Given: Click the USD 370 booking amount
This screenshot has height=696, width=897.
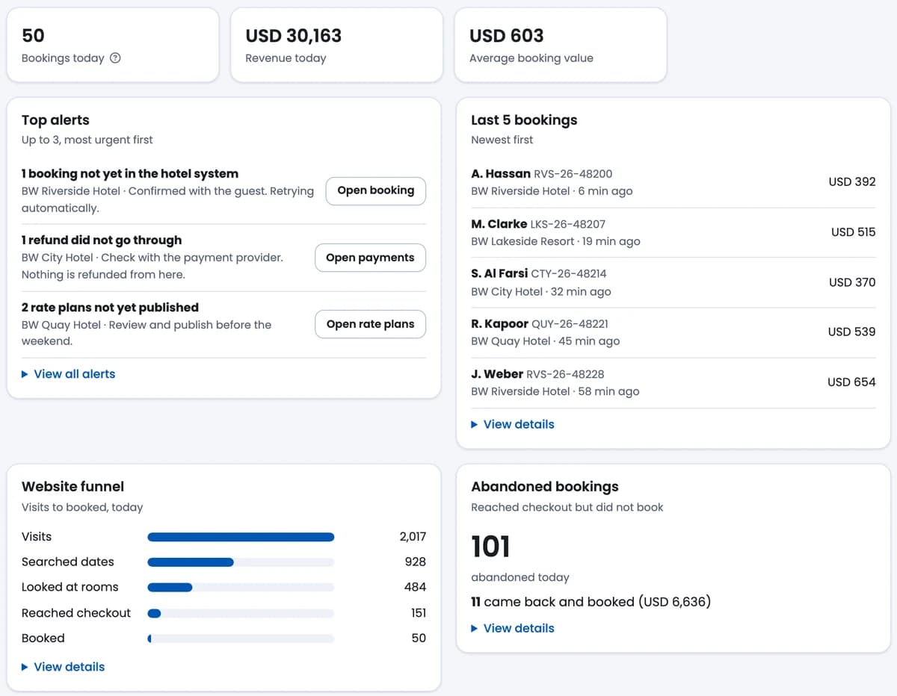Looking at the screenshot, I should click(x=852, y=282).
